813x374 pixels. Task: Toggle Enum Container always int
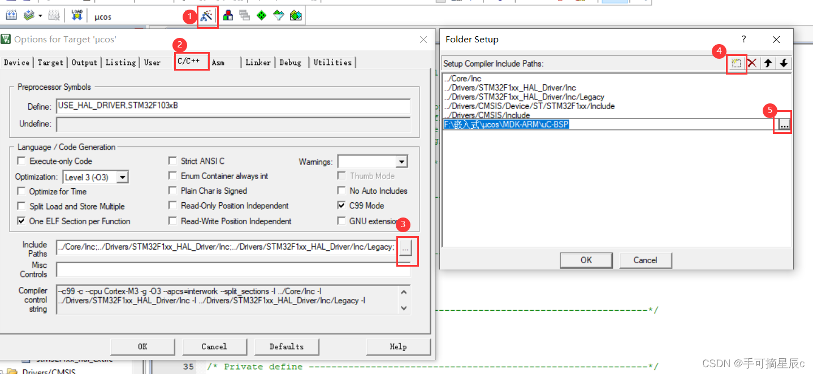(x=172, y=176)
